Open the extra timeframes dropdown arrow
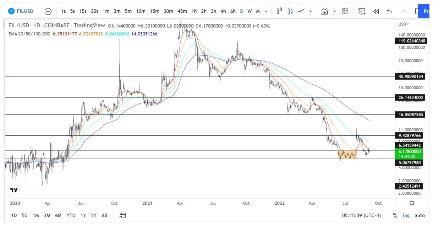This screenshot has width=433, height=226. coord(267,11)
